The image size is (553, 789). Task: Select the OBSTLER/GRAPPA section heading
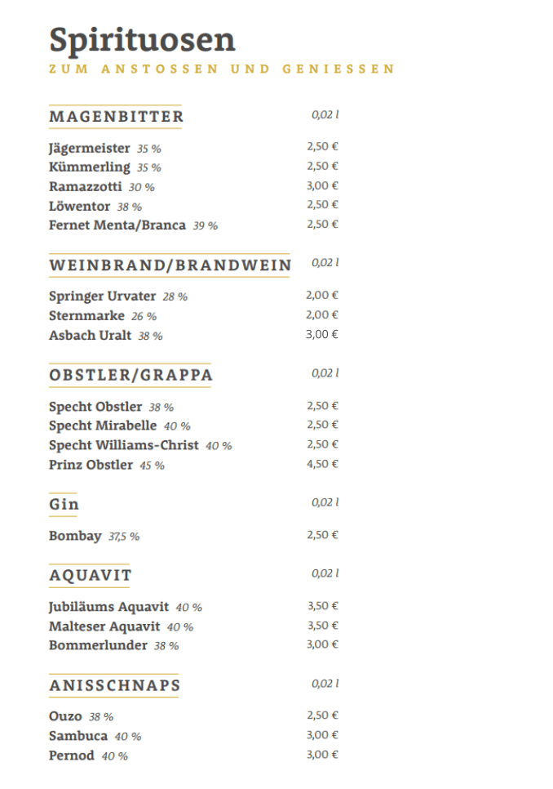131,376
